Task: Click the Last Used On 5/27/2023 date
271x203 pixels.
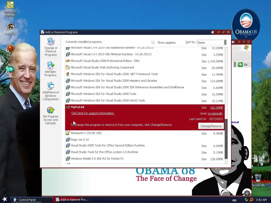Action: [x=216, y=119]
